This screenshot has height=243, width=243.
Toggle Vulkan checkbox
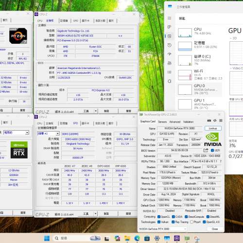tap(159, 222)
